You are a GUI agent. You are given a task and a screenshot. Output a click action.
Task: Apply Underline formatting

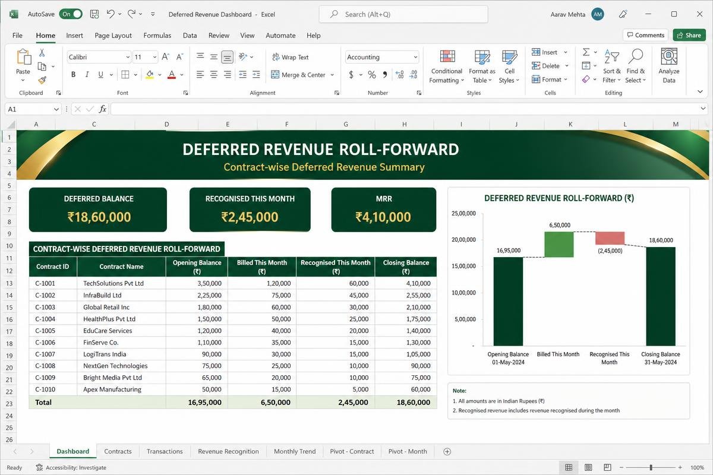101,75
